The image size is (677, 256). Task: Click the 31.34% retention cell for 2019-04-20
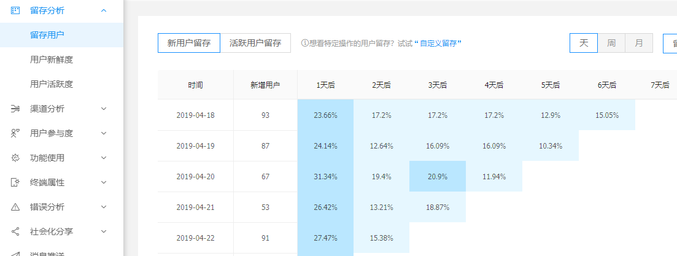(325, 176)
